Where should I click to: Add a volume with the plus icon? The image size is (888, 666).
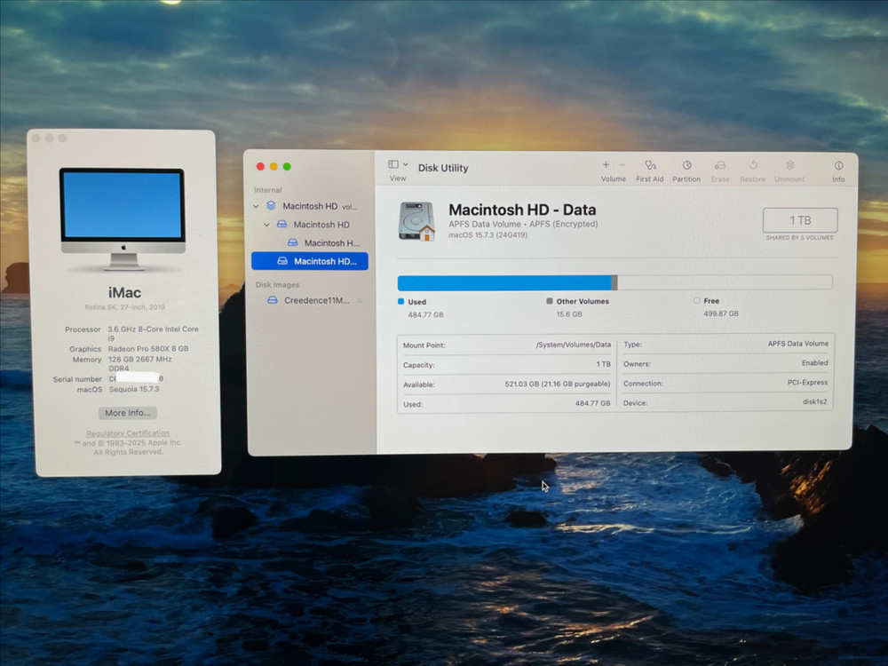point(606,165)
